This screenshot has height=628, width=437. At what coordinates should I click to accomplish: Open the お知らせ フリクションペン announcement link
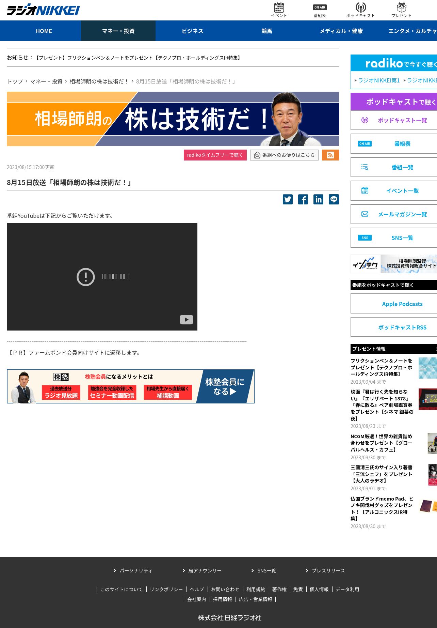pyautogui.click(x=139, y=58)
